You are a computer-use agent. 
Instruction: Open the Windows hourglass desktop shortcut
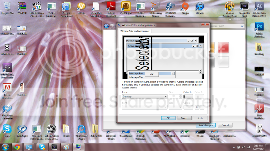coord(7,49)
